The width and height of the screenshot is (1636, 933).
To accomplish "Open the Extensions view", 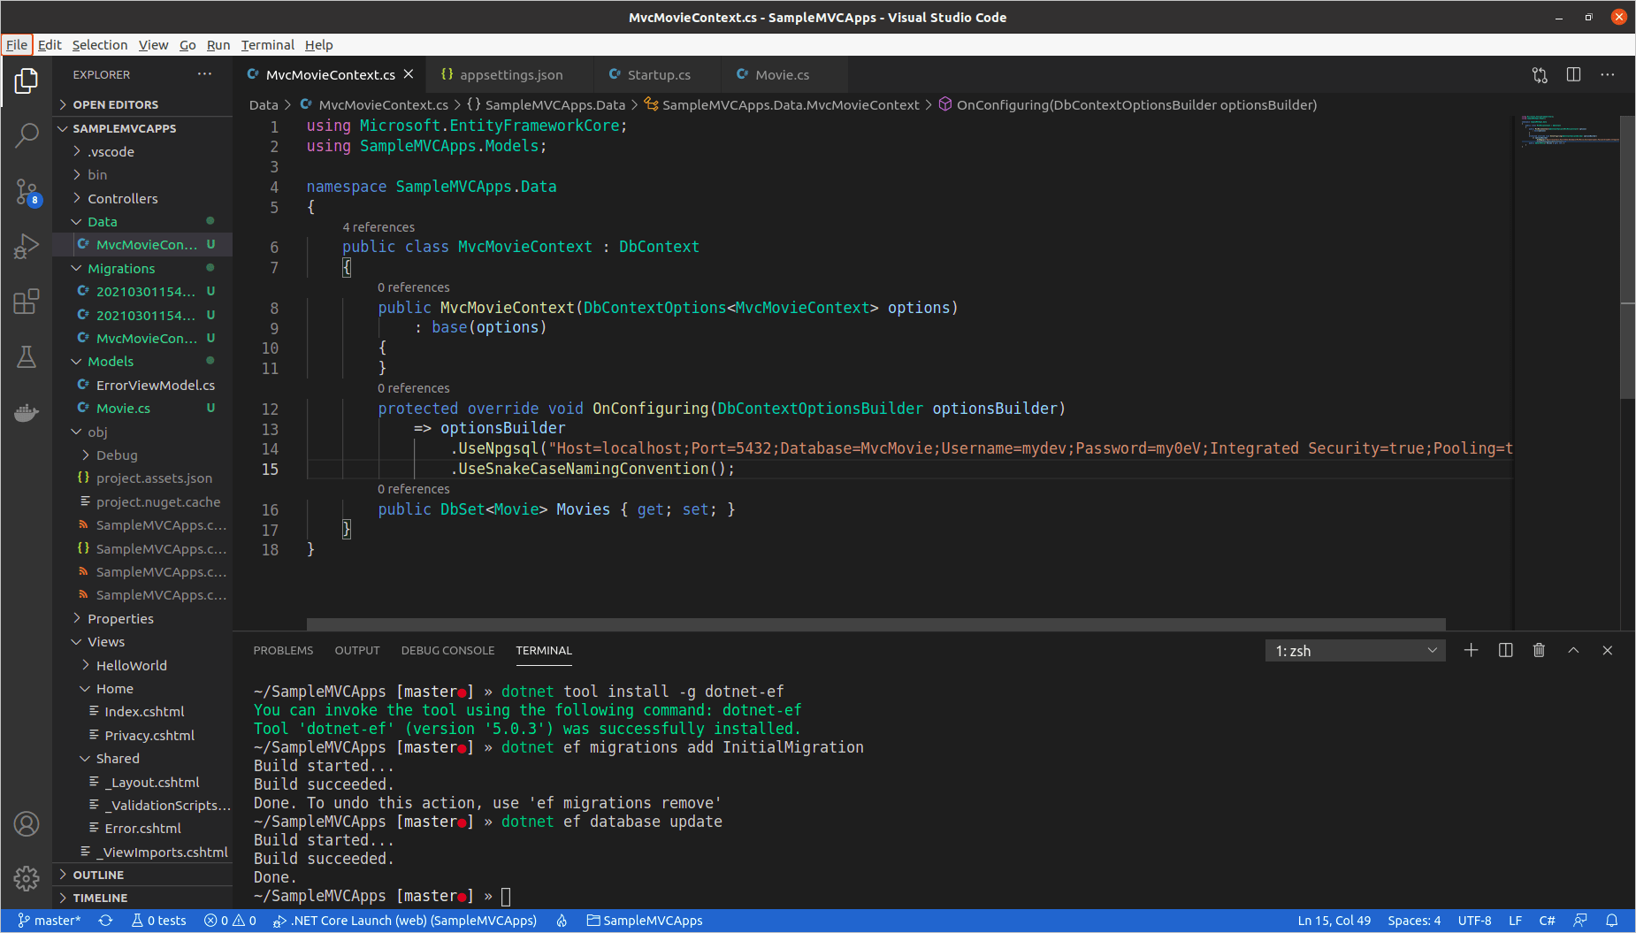I will pos(27,301).
